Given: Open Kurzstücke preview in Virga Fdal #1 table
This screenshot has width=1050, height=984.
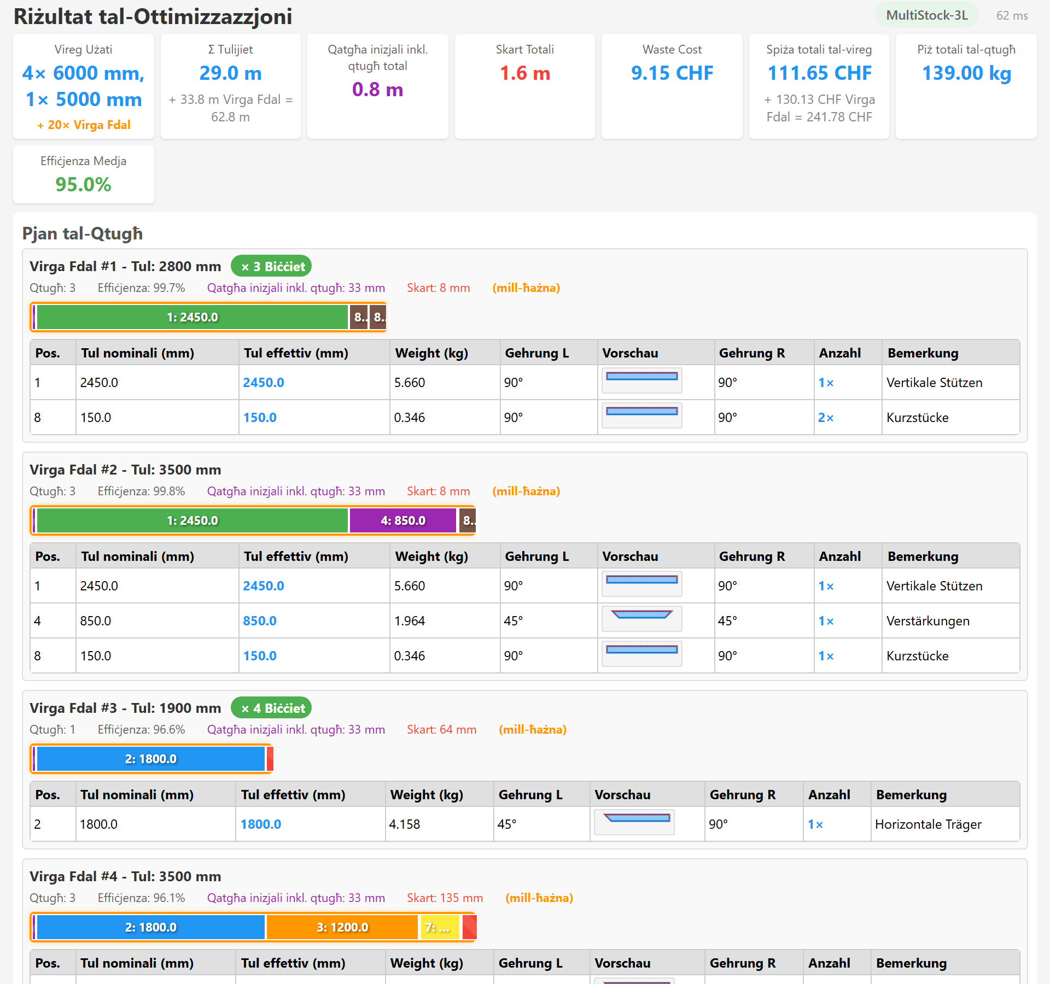Looking at the screenshot, I should click(642, 415).
